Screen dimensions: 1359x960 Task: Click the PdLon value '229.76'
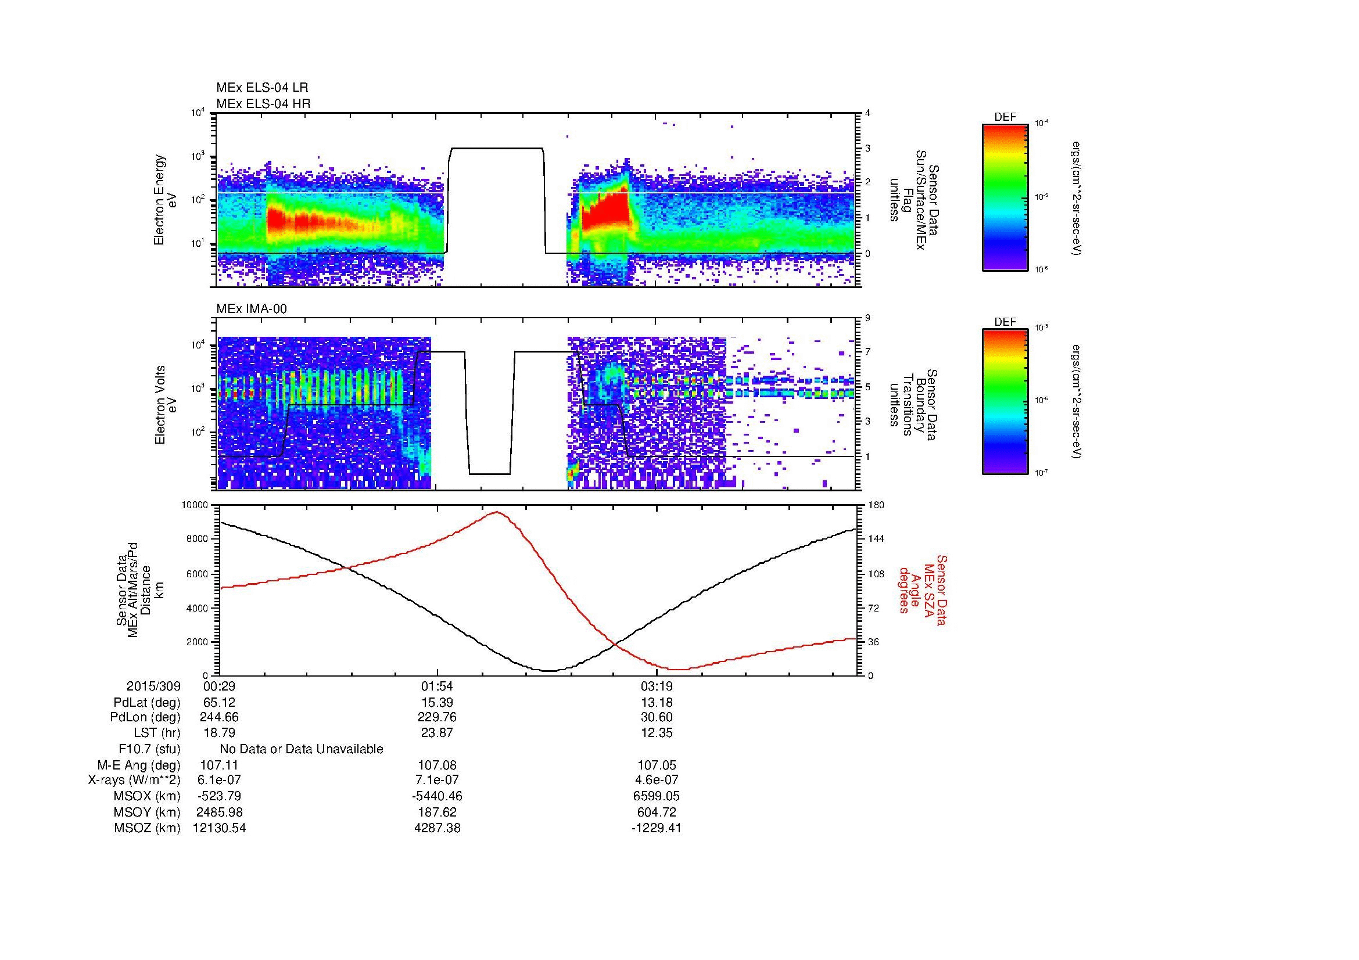(x=438, y=717)
